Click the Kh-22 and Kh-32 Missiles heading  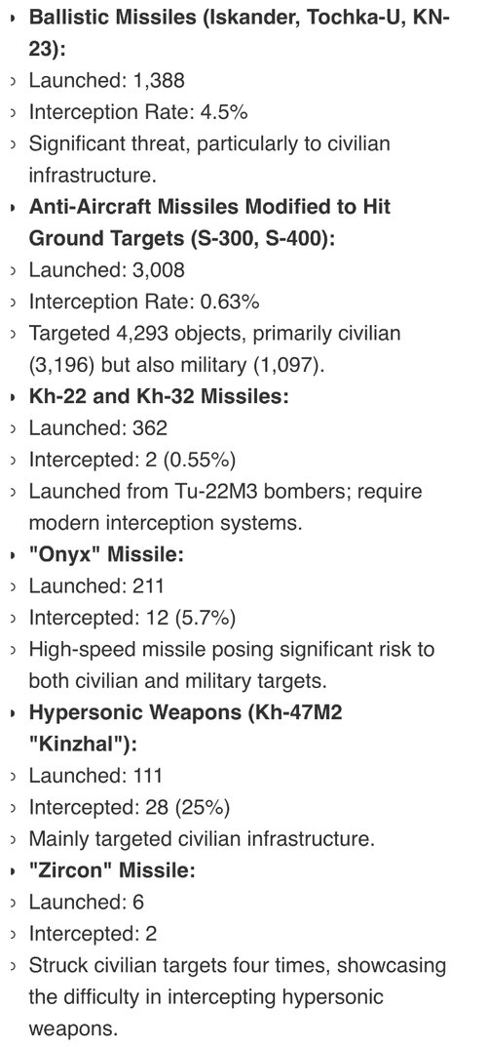click(159, 396)
